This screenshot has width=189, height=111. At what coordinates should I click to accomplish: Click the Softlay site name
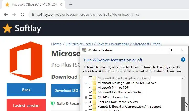(28, 28)
